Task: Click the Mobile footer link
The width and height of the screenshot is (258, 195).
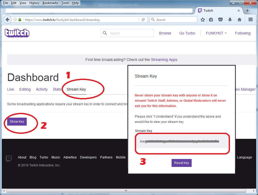Action: tap(121, 157)
